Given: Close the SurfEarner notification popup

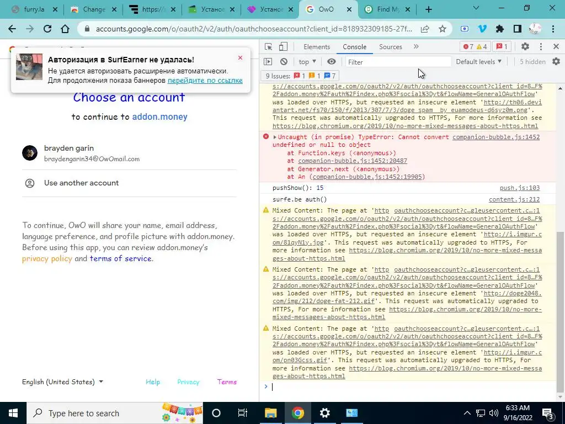Looking at the screenshot, I should point(241,57).
